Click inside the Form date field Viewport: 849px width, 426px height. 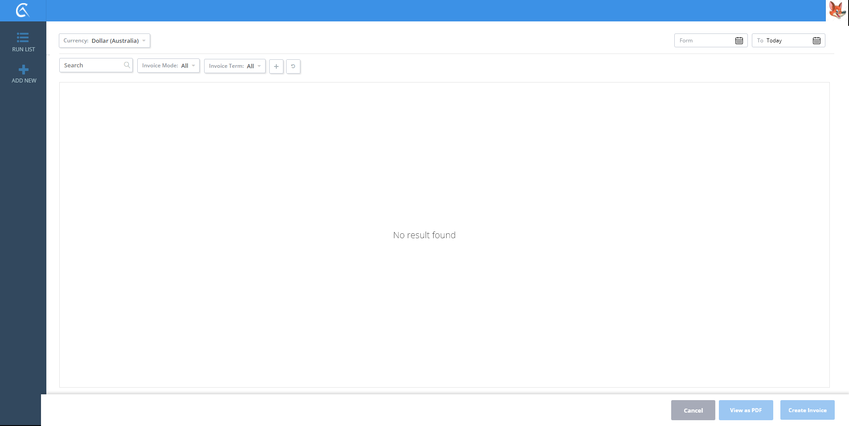click(704, 41)
